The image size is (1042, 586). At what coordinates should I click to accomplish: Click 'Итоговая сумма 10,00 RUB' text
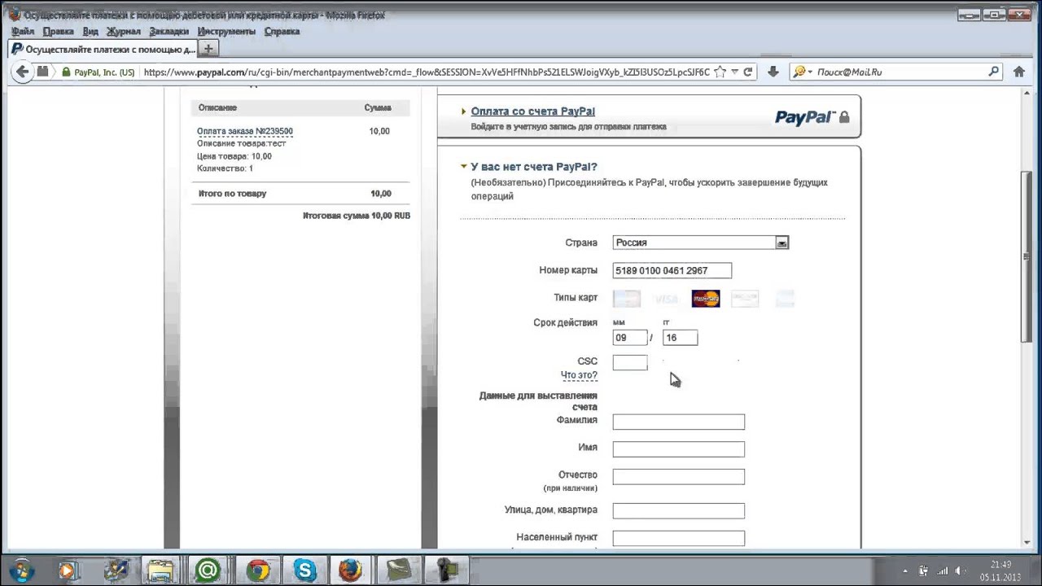(x=357, y=216)
